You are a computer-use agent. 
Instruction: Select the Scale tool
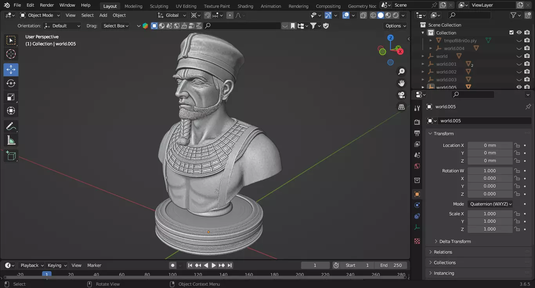click(x=11, y=97)
